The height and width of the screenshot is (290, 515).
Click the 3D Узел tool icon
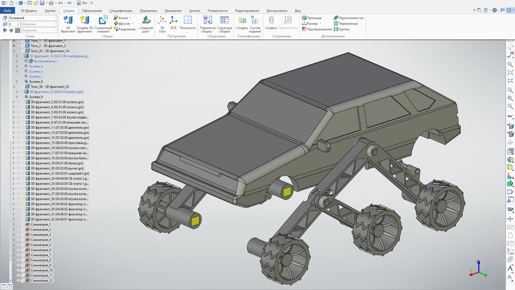162,20
